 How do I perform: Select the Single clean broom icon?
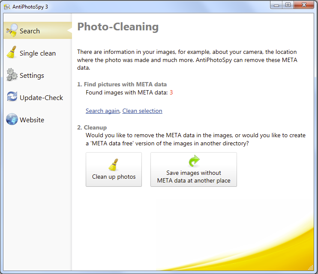click(x=12, y=53)
